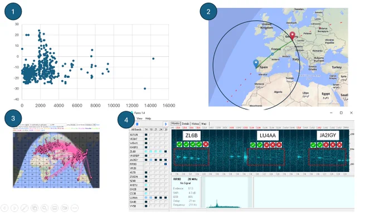Image resolution: width=379 pixels, height=213 pixels.
Task: Click the France label on the map
Action: [276, 49]
